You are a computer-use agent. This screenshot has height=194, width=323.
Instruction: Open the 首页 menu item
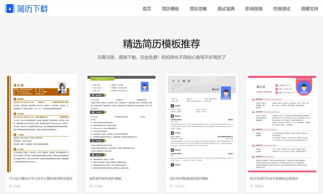(x=147, y=9)
